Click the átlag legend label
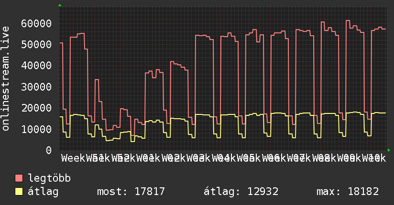 43,192
